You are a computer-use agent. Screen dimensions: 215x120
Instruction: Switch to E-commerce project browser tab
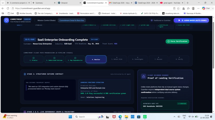click(x=18, y=3)
